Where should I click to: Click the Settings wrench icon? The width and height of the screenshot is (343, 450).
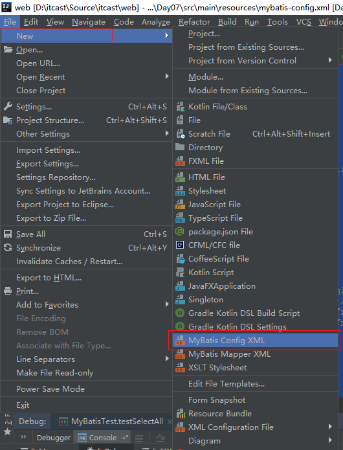[x=8, y=106]
